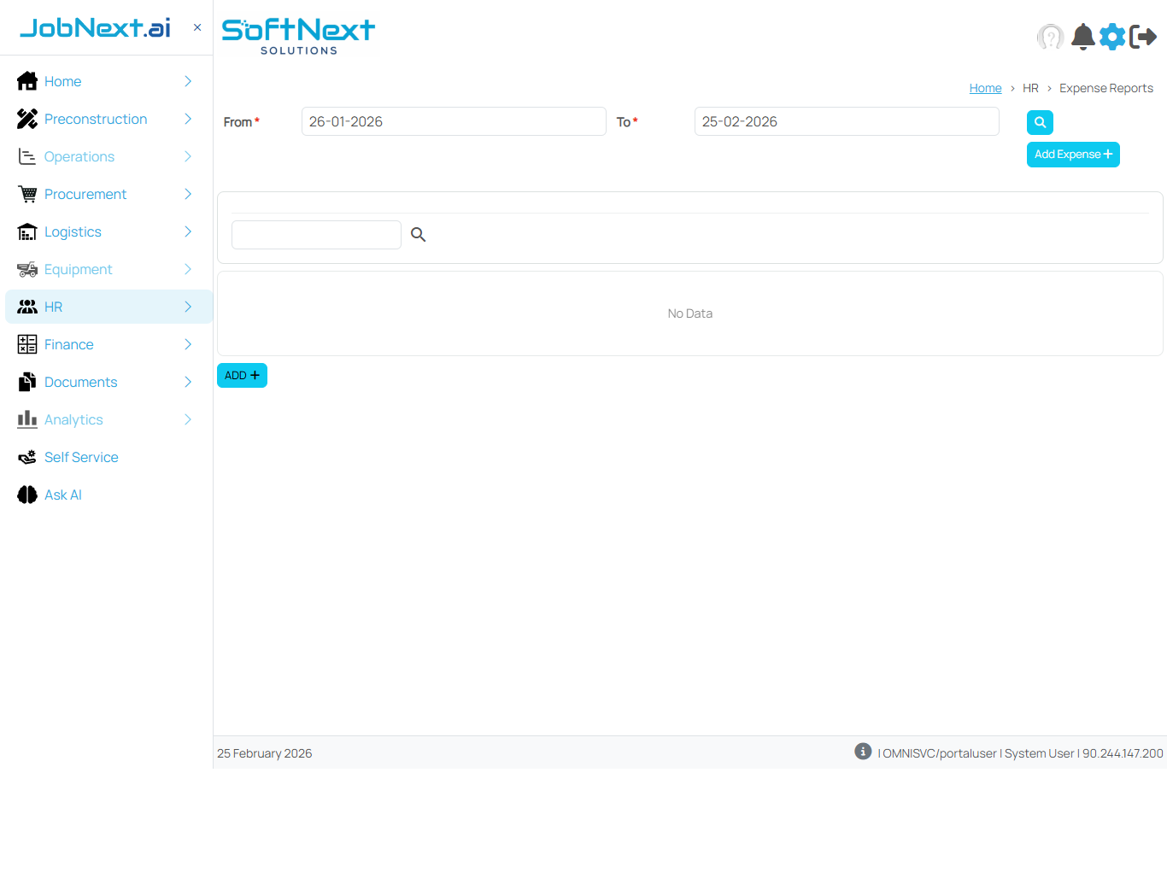Click inside the From date field
Viewport: 1167px width, 884px height.
pos(454,121)
